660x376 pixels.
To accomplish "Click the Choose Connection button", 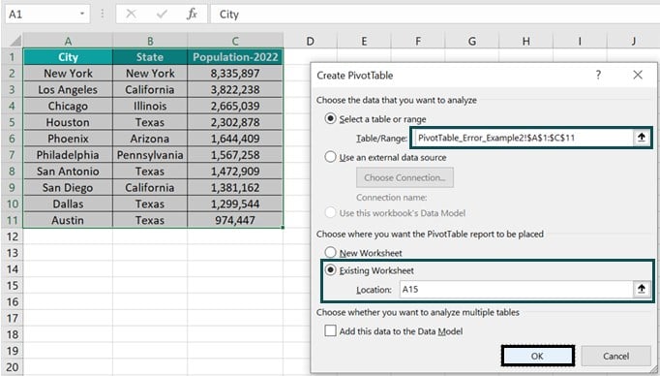I will [405, 177].
